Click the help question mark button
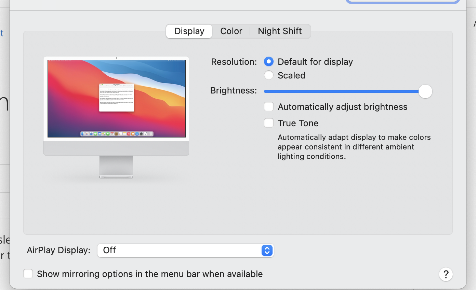 click(446, 274)
